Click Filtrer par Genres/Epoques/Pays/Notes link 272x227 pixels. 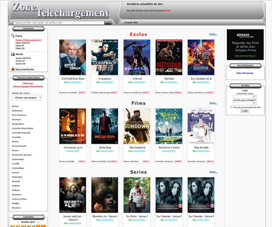coord(28,85)
